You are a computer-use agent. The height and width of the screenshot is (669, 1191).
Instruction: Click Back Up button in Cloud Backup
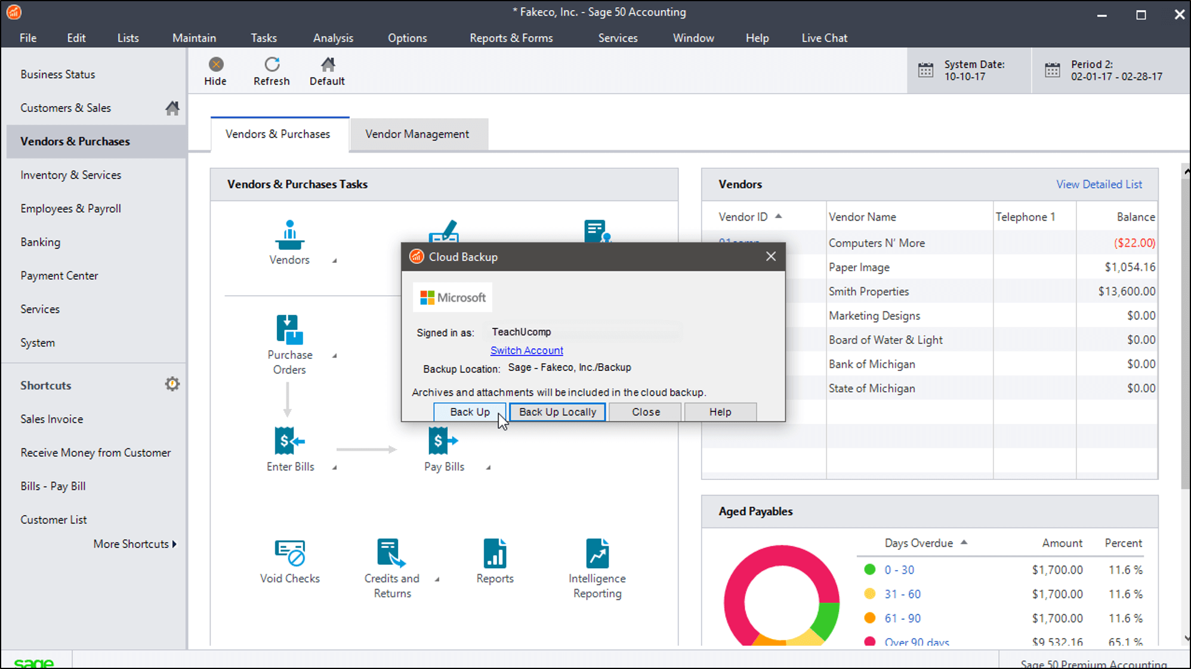tap(469, 411)
